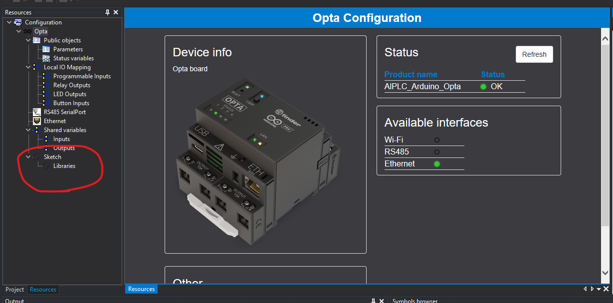Image resolution: width=613 pixels, height=303 pixels.
Task: Click the Wi-Fi interface status indicator
Action: coord(437,140)
